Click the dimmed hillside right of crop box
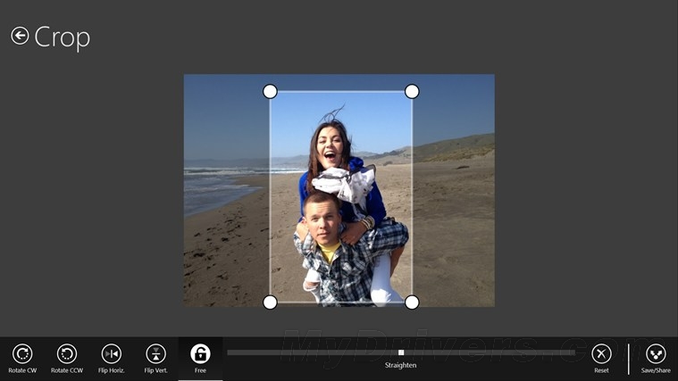 [454, 147]
